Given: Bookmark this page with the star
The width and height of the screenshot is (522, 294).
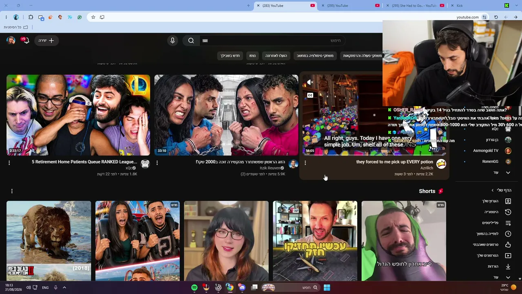Looking at the screenshot, I should click(x=93, y=17).
